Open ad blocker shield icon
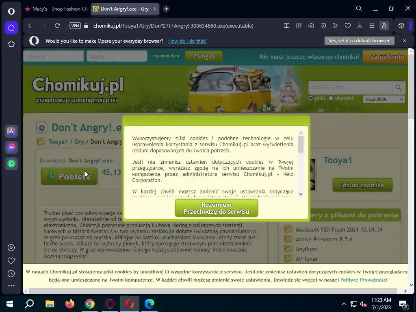This screenshot has height=312, width=416. [323, 26]
